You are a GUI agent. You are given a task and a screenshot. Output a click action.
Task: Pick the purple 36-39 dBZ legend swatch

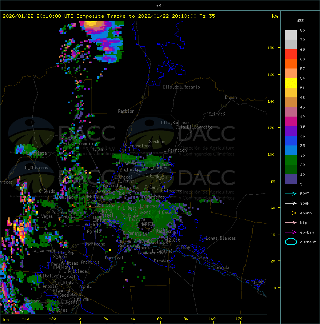pos(291,131)
